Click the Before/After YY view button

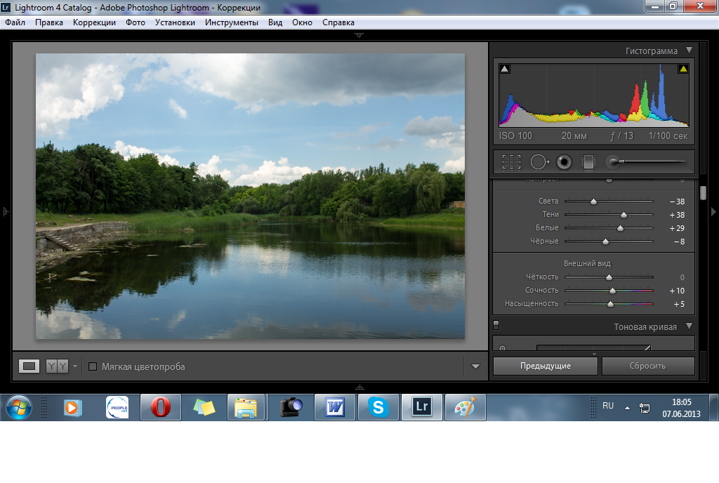click(57, 366)
